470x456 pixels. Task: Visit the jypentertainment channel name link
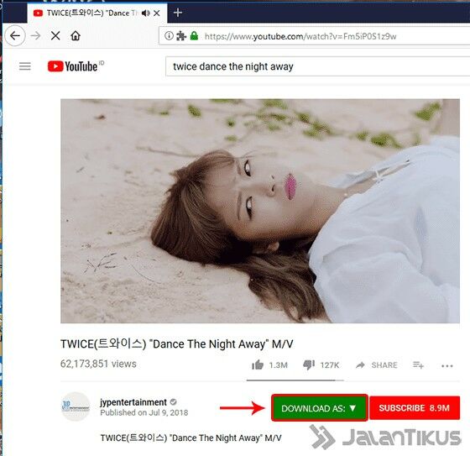133,402
